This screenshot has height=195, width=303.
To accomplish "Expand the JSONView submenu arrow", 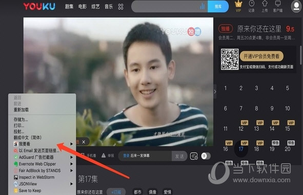I will (x=71, y=184).
